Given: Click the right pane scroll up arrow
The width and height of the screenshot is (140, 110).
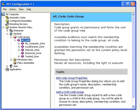Looking at the screenshot, I should click(x=133, y=14).
